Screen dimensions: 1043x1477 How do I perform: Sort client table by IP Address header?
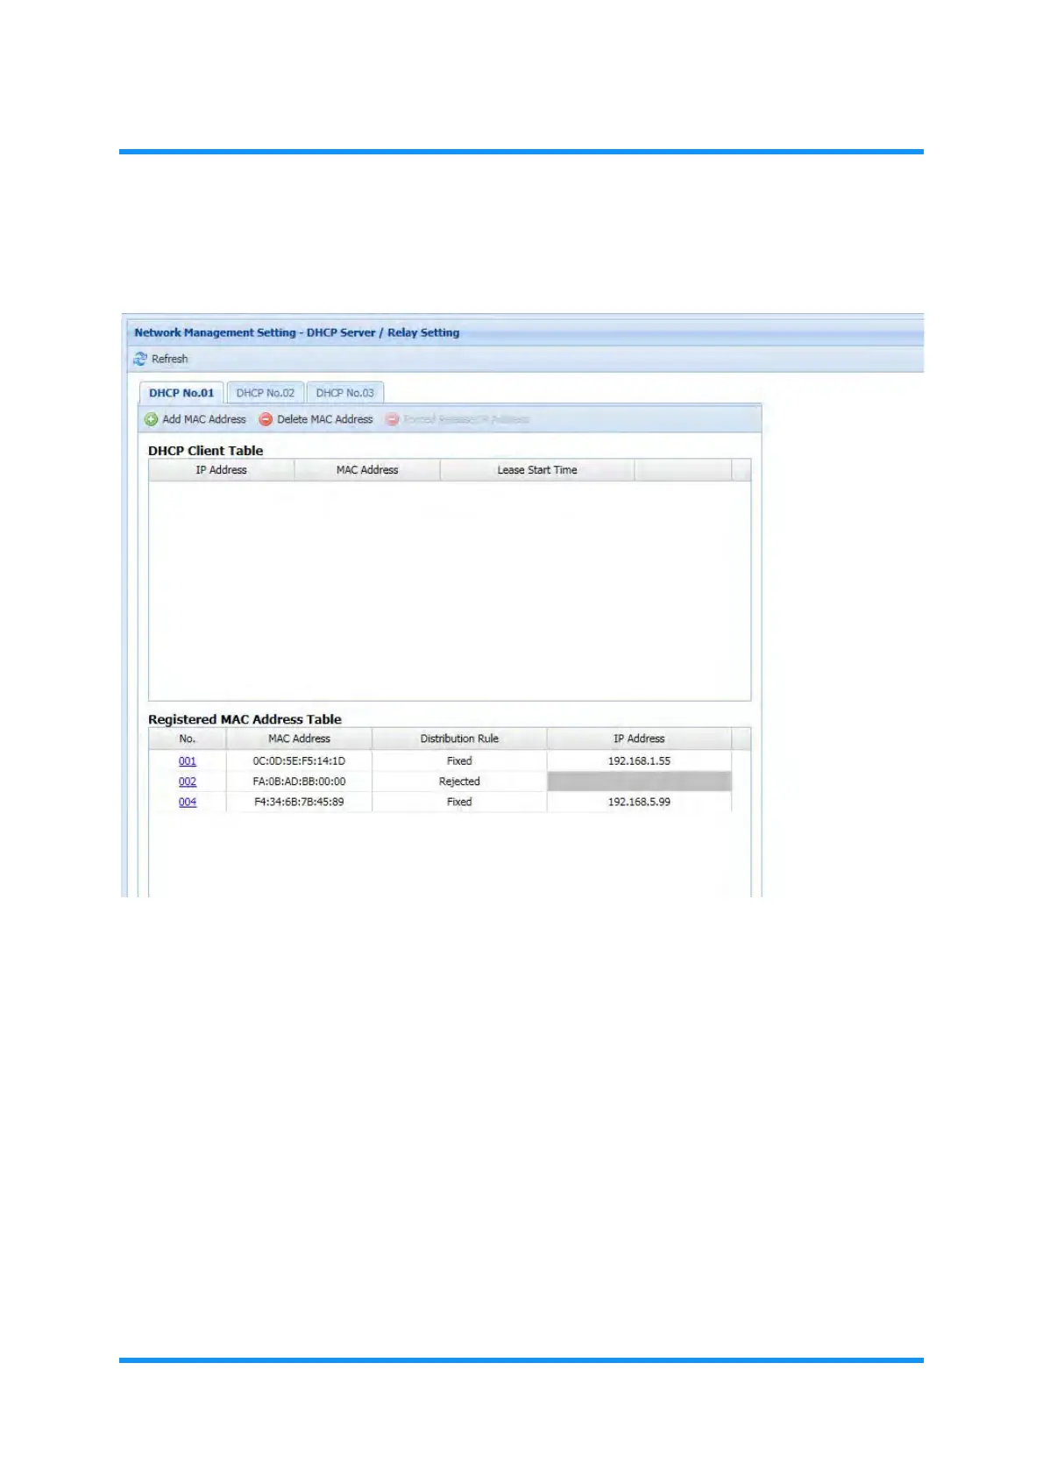(221, 470)
